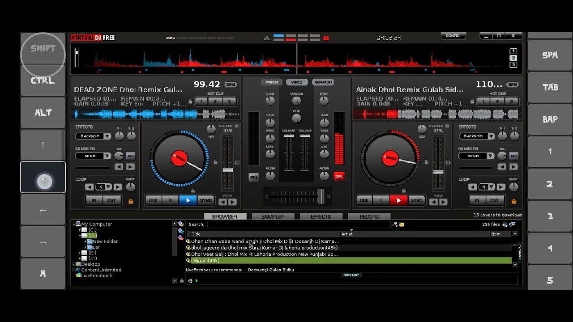573x322 pixels.
Task: Open the CONFIG settings
Action: pos(453,36)
